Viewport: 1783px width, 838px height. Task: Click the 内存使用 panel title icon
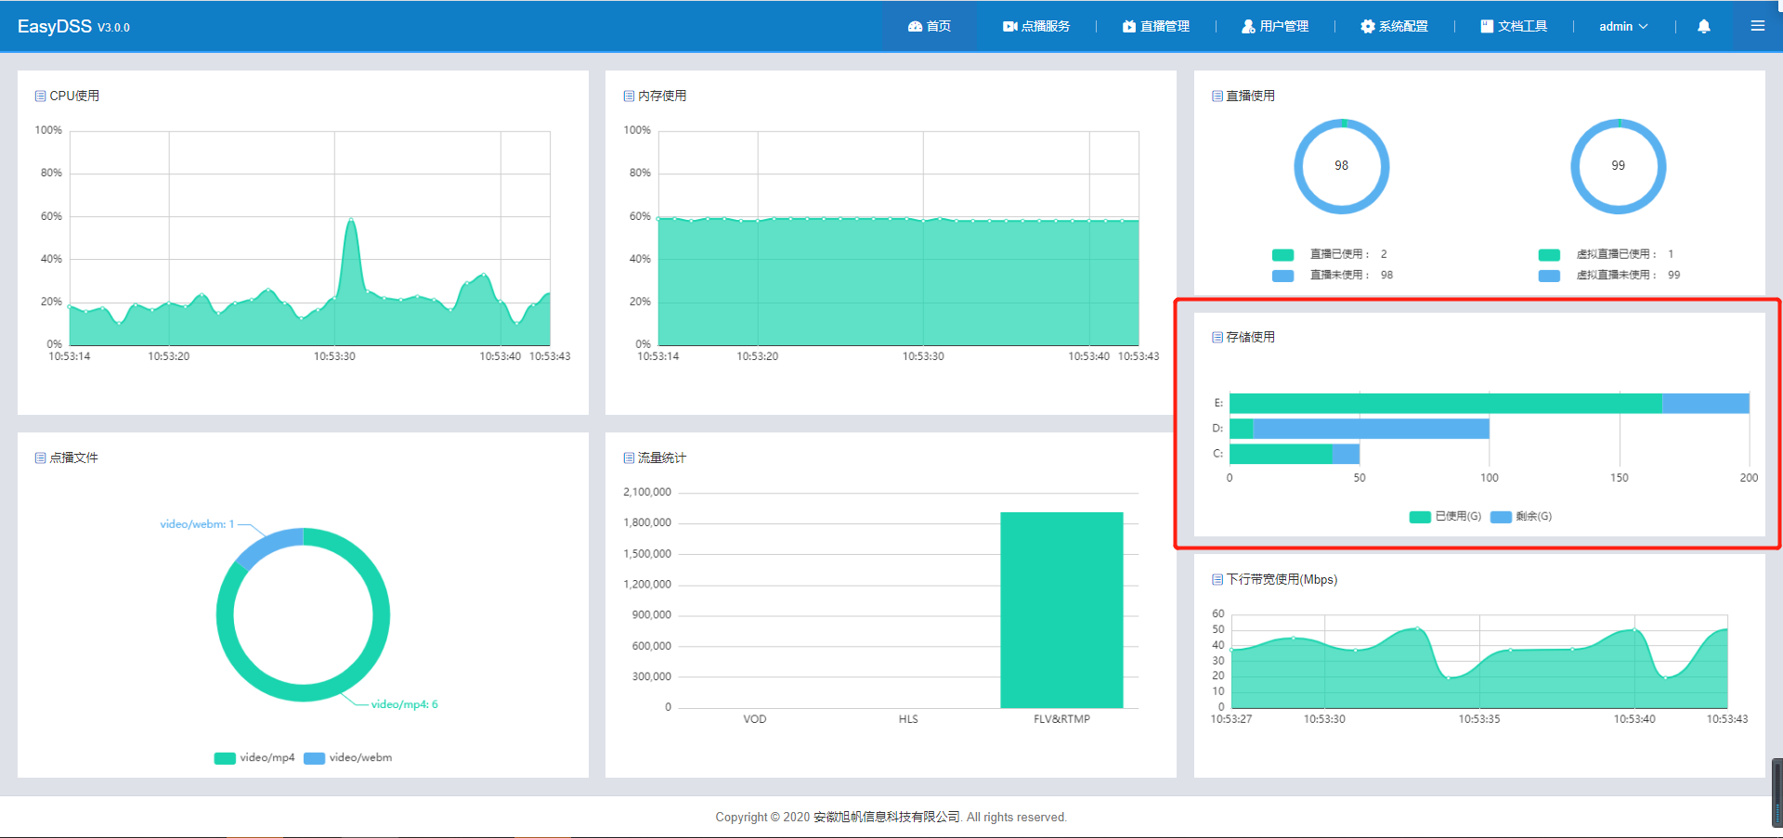pos(629,96)
